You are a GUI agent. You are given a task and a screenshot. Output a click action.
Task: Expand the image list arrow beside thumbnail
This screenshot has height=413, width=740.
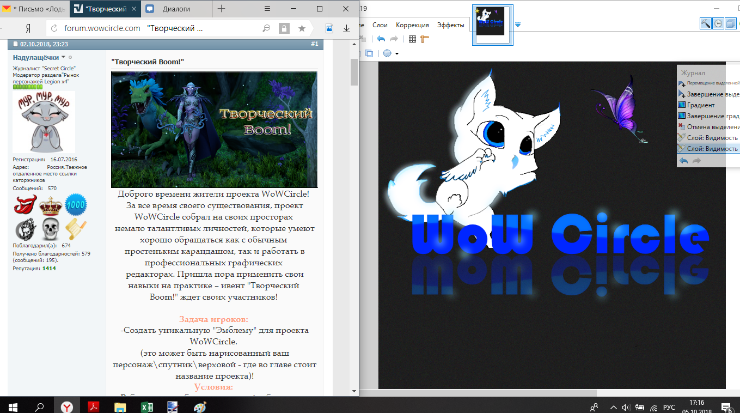point(518,24)
